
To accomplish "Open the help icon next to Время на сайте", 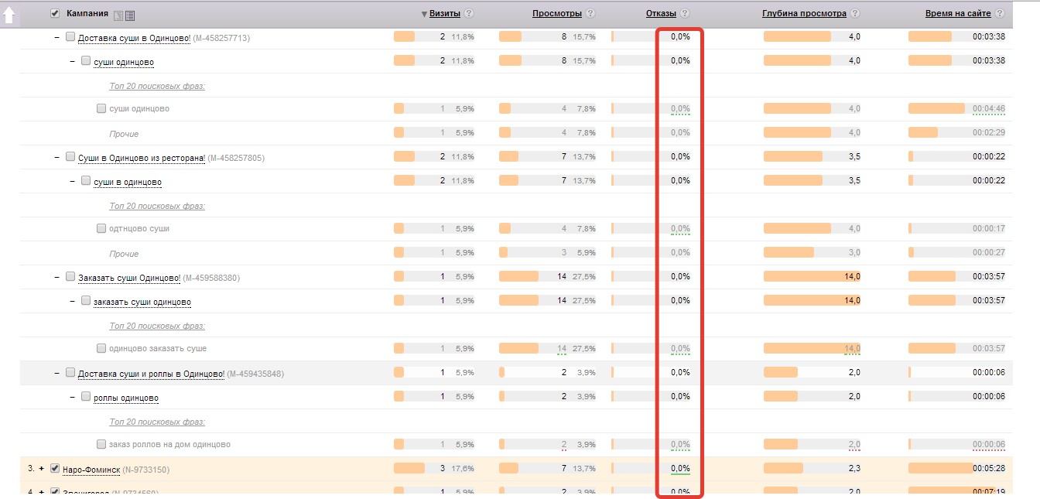I will 1001,14.
